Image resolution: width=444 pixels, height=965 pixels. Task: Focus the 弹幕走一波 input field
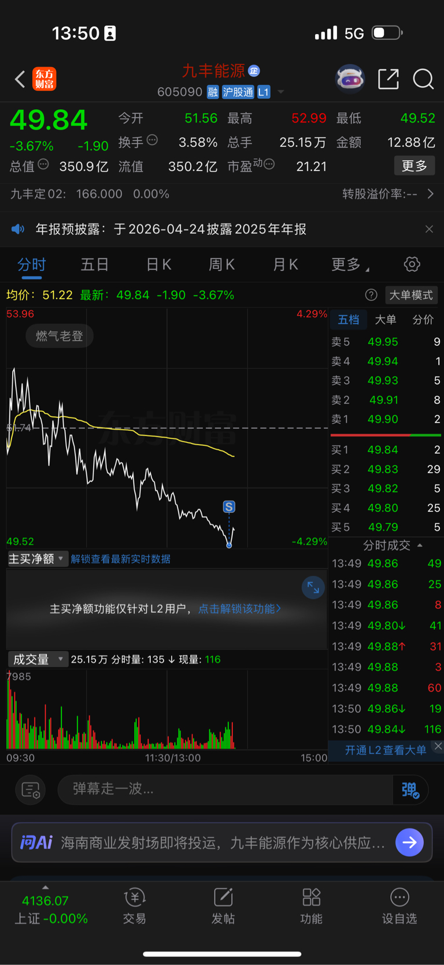point(225,789)
